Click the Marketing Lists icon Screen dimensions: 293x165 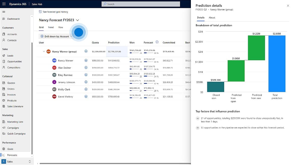pos(4,122)
